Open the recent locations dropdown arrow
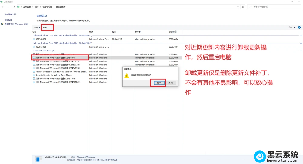303x164 pixels. (11, 7)
